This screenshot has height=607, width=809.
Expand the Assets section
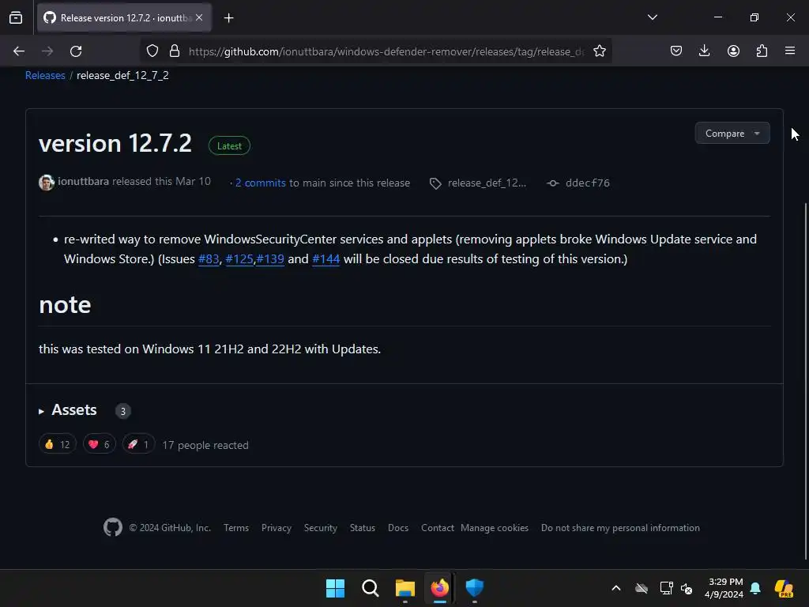point(68,410)
